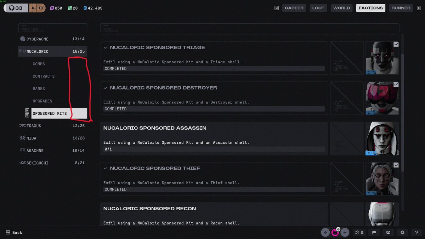Collapse the NUCALORIC faction entry

pos(53,51)
